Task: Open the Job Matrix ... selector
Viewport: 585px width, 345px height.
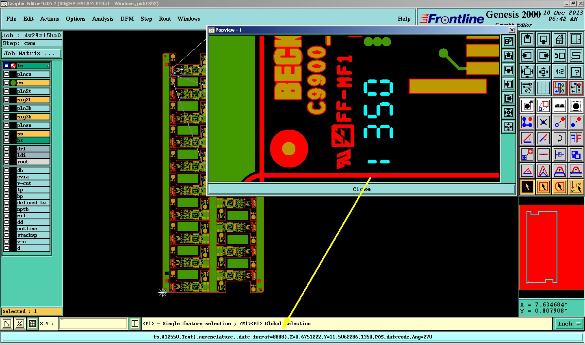Action: pyautogui.click(x=32, y=54)
